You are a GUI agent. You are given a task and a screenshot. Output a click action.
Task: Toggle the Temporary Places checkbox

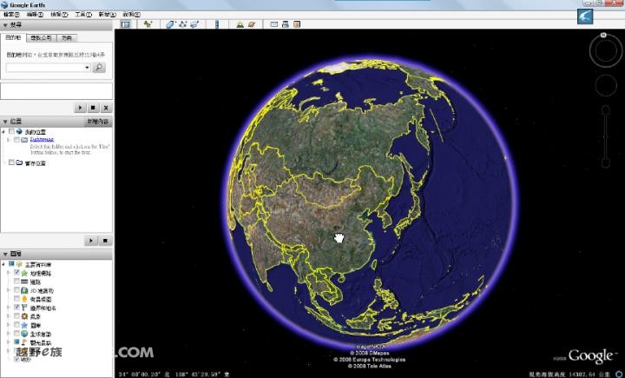(x=11, y=162)
